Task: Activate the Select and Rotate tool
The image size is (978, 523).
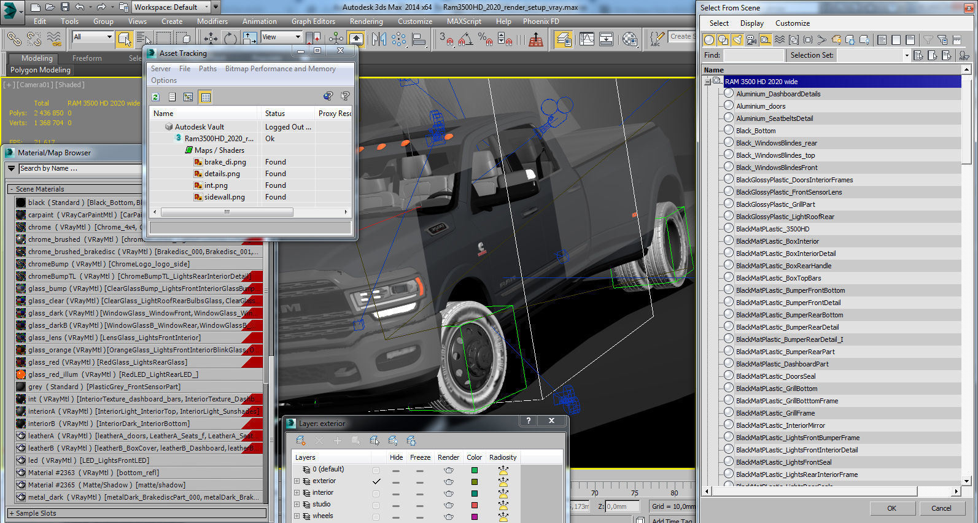Action: [230, 39]
